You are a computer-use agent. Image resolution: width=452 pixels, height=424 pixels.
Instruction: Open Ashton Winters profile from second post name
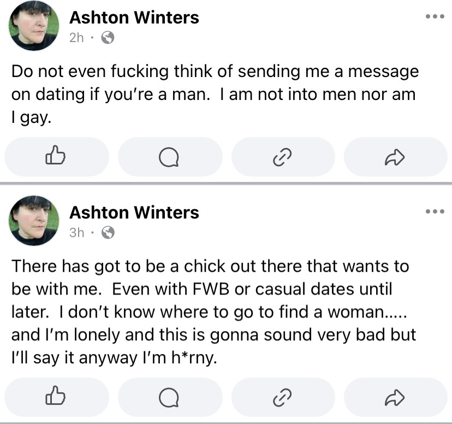click(134, 213)
